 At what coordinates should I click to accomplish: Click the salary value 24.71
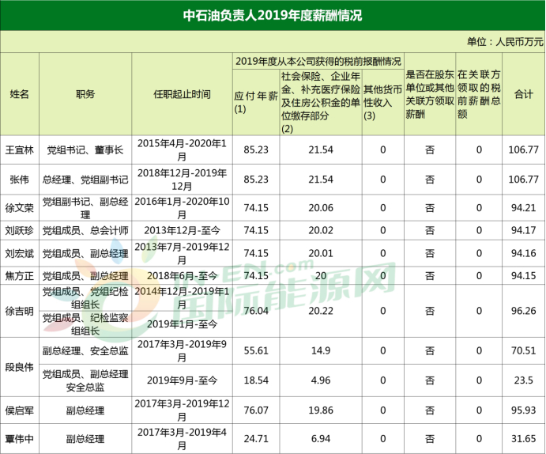tap(256, 439)
